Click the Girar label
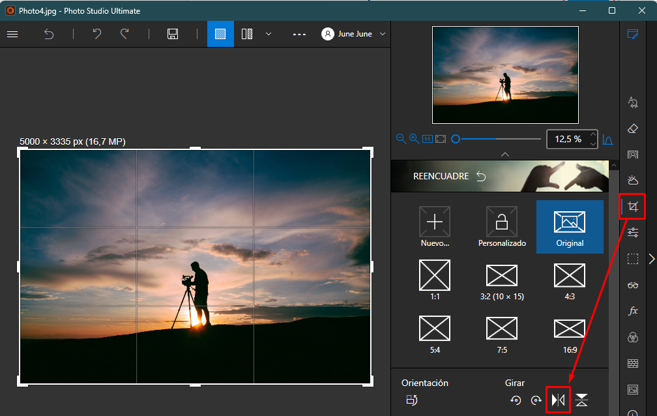This screenshot has height=416, width=657. tap(514, 383)
